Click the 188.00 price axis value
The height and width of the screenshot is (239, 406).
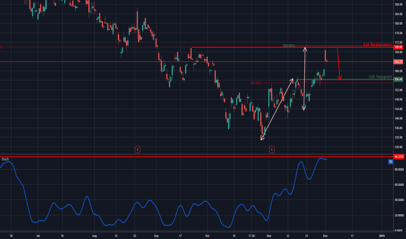399,4
